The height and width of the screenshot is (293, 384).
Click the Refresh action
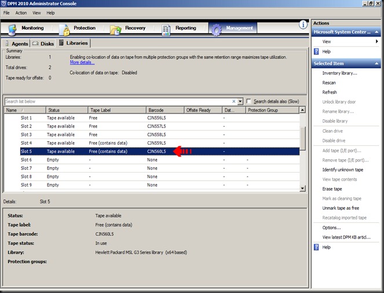pos(330,92)
